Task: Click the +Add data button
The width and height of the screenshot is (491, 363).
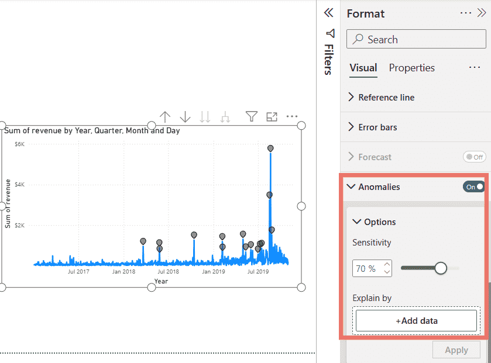Action: [416, 320]
